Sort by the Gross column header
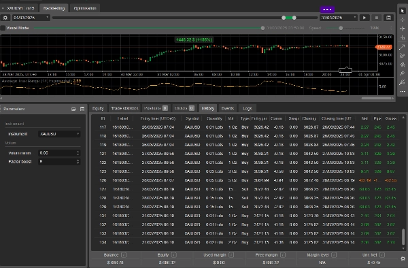Viewport: 408px width, 268px height. [x=391, y=118]
